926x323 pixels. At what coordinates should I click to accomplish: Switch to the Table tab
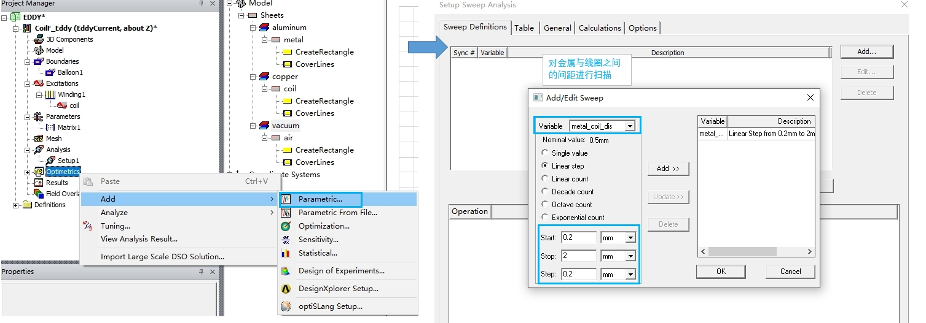(x=524, y=28)
